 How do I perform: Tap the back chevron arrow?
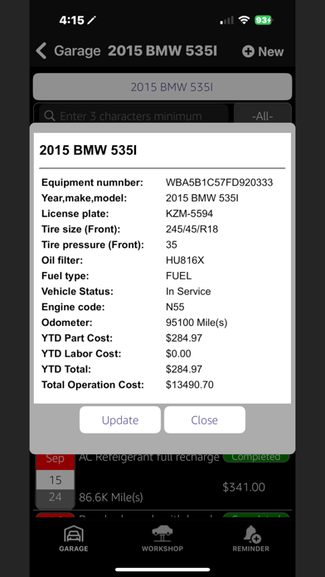[x=41, y=51]
